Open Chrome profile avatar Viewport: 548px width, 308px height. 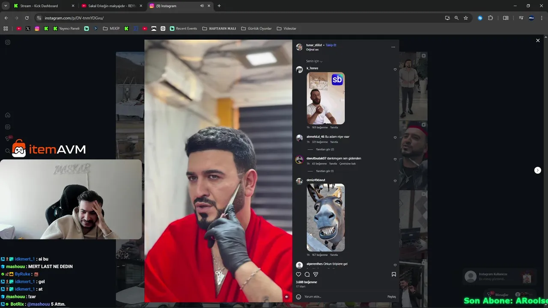point(531,18)
